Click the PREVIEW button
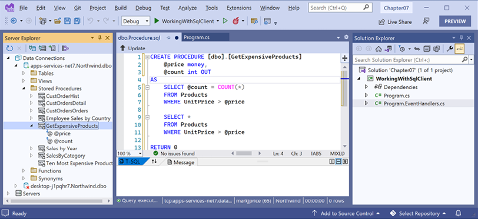Image resolution: width=478 pixels, height=219 pixels. click(455, 21)
